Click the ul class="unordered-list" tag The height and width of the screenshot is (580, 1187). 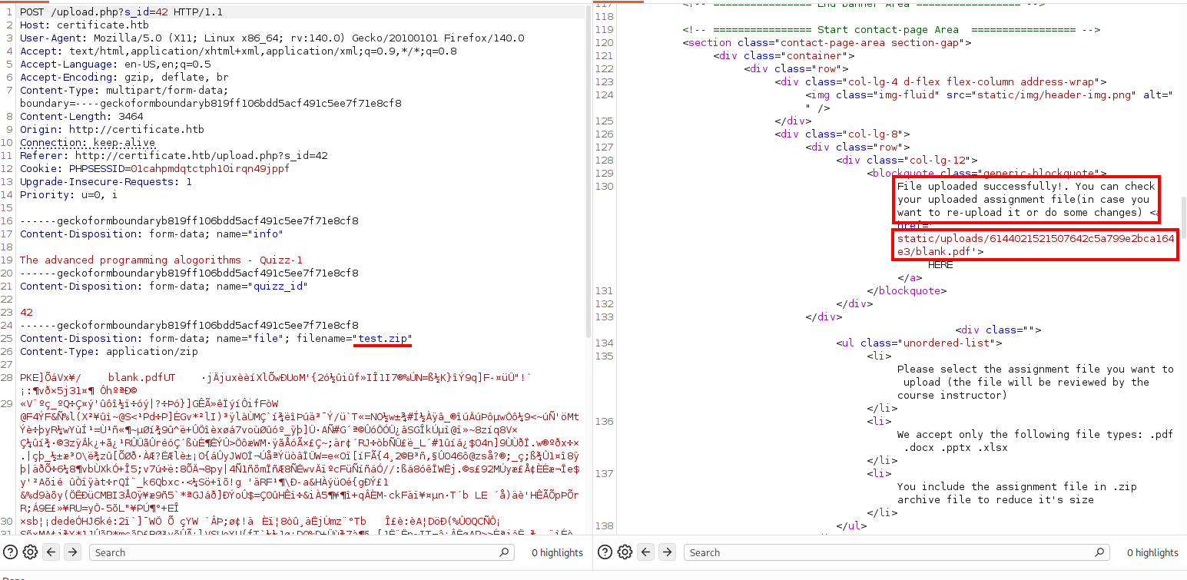pyautogui.click(x=919, y=343)
